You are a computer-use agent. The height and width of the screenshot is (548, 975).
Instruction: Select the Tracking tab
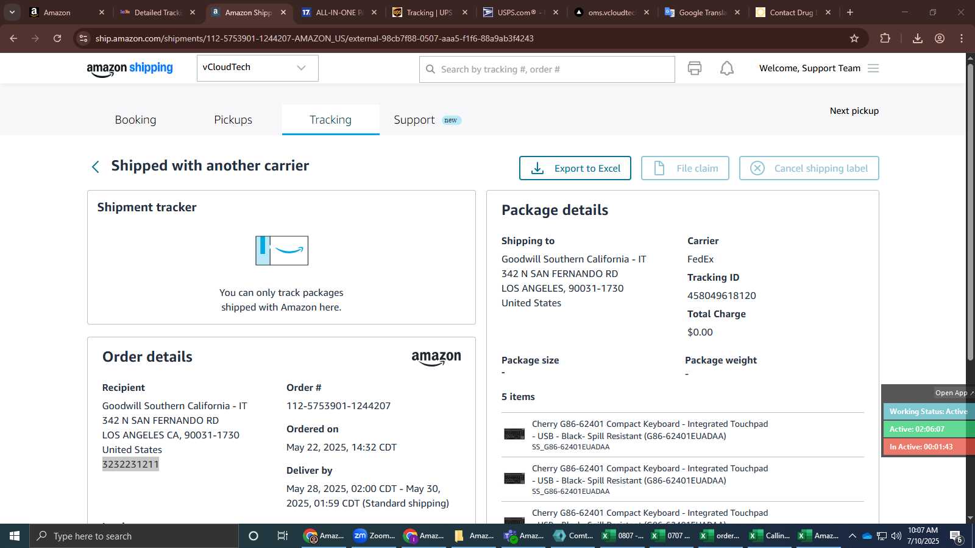click(330, 120)
